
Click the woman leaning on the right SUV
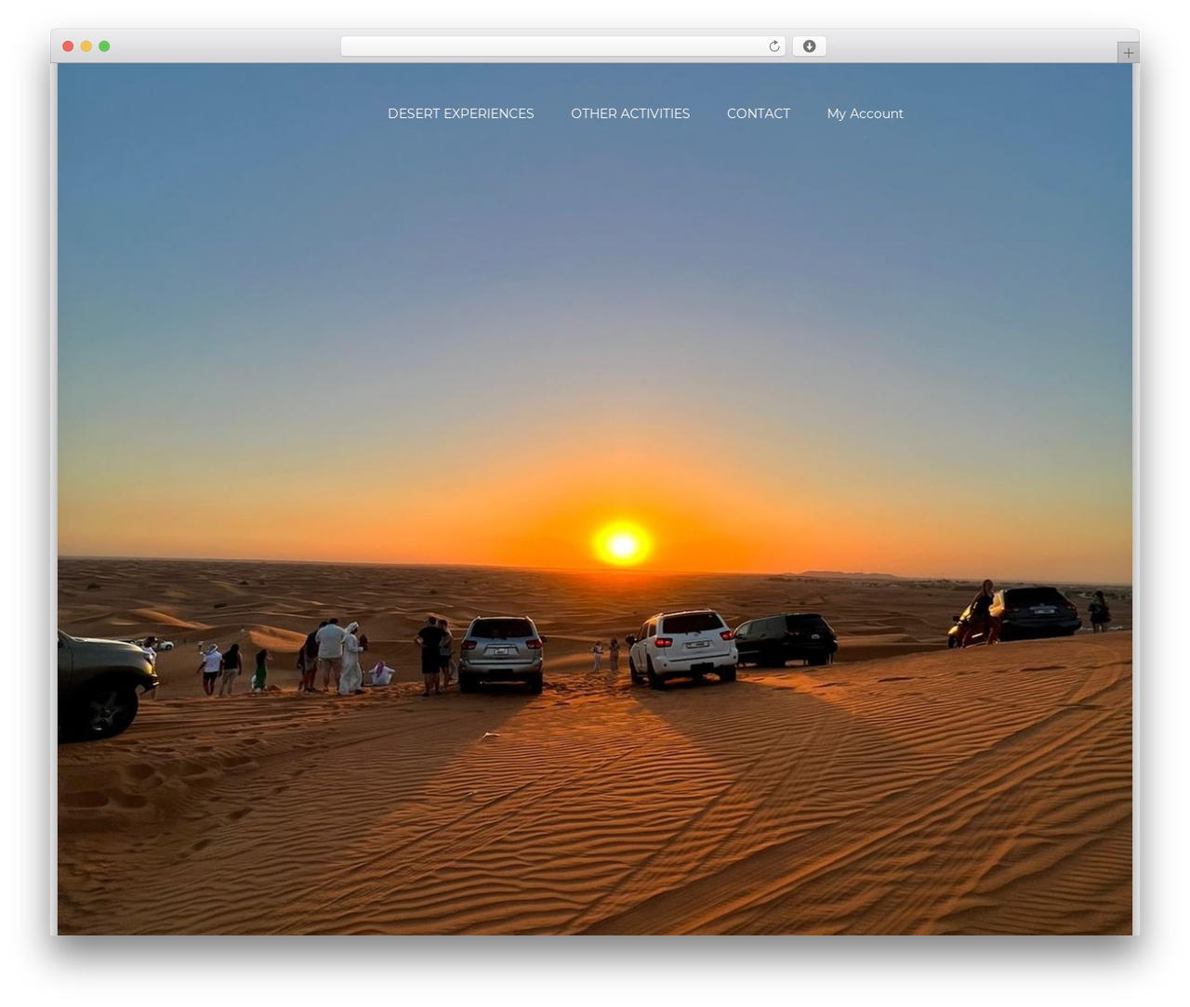pyautogui.click(x=981, y=612)
